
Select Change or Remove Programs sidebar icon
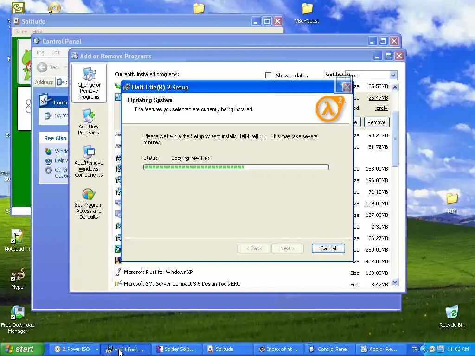(x=89, y=83)
